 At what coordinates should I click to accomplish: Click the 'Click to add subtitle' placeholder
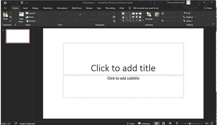pyautogui.click(x=123, y=87)
